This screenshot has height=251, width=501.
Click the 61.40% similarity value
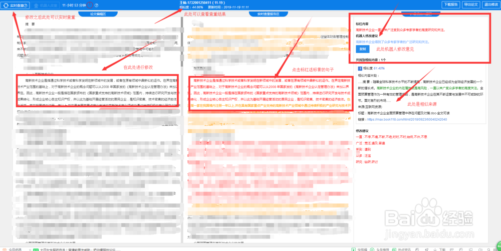[379, 68]
